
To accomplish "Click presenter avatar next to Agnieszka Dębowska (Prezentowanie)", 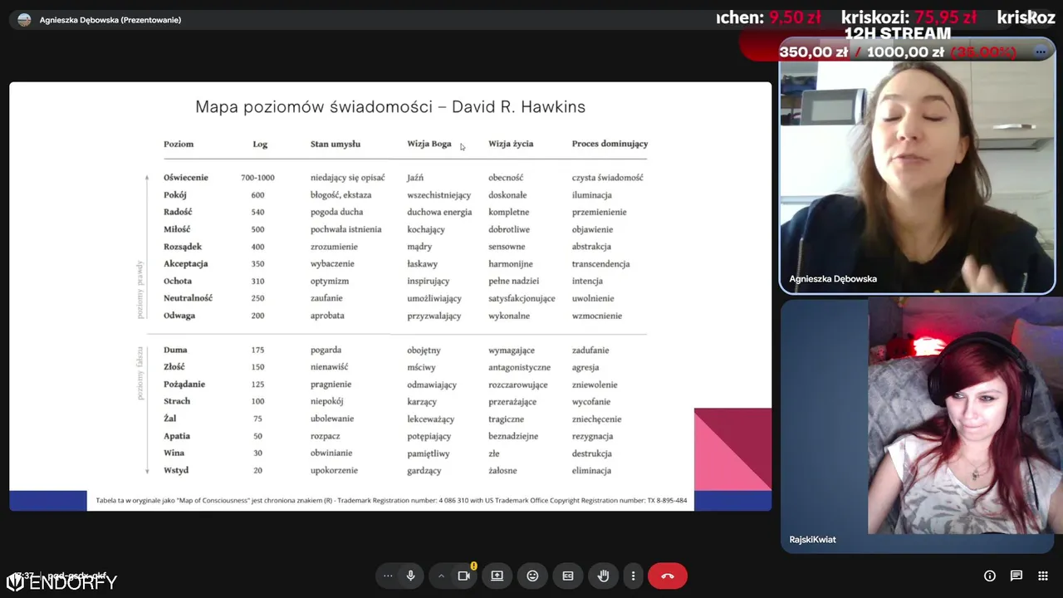I will coord(24,20).
